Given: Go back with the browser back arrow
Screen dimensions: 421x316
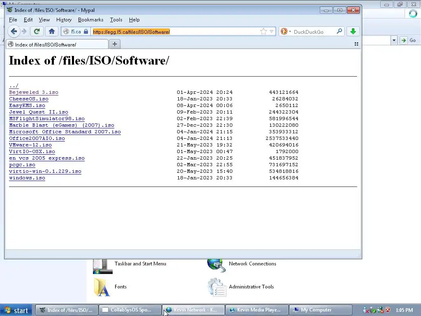Looking at the screenshot, I should click(14, 31).
